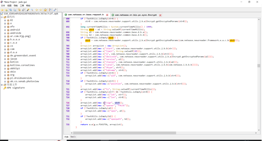Screen dimensions: 262x141
Task: Expand the XI package node
Action: 5,20
